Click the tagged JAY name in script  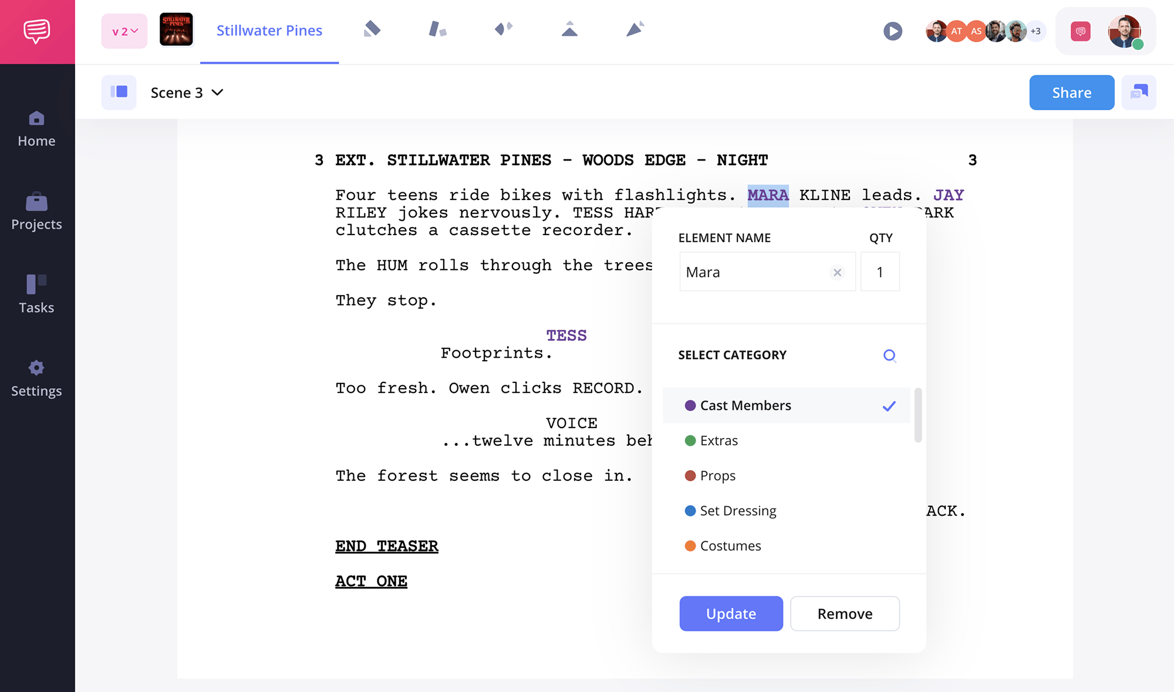point(949,195)
